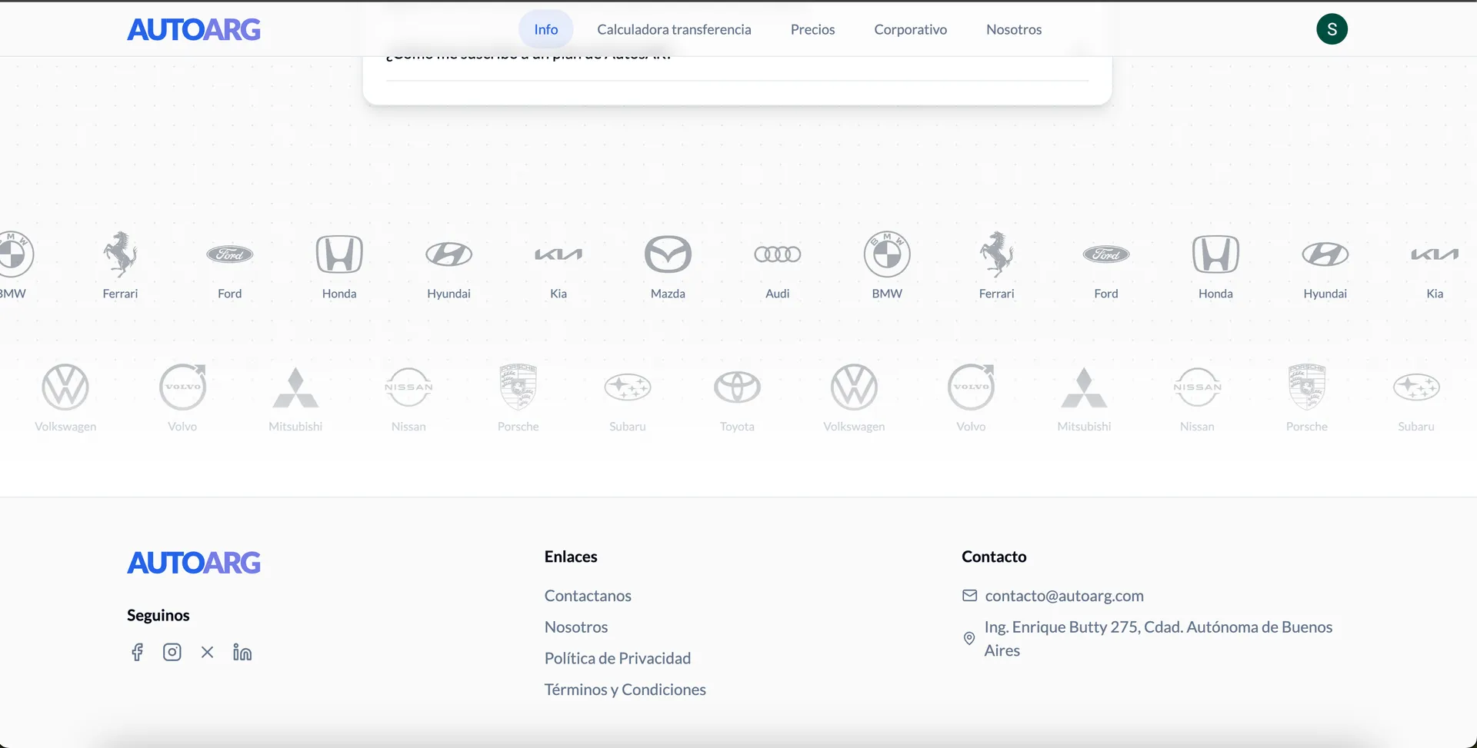Click the Toyota brand logo

pos(737,387)
